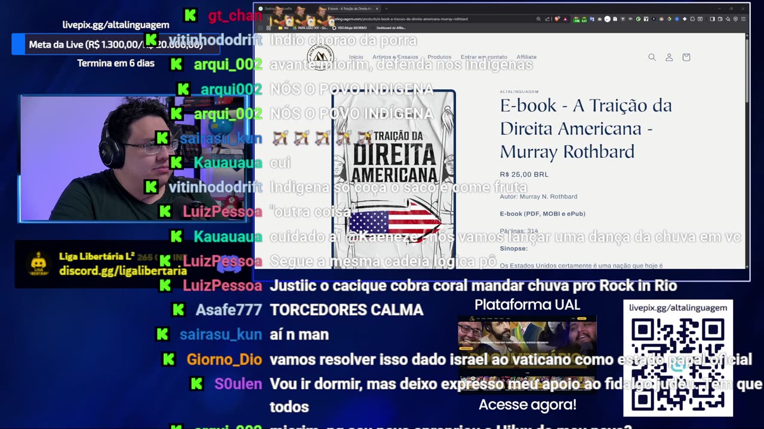The height and width of the screenshot is (429, 764).
Task: Click the browser zoom magnifier icon in address bar
Action: tap(538, 19)
